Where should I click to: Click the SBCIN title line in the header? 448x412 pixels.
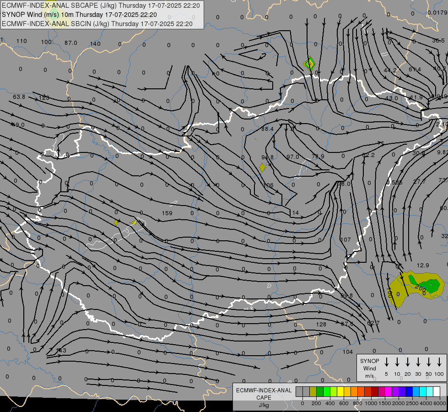tap(97, 24)
